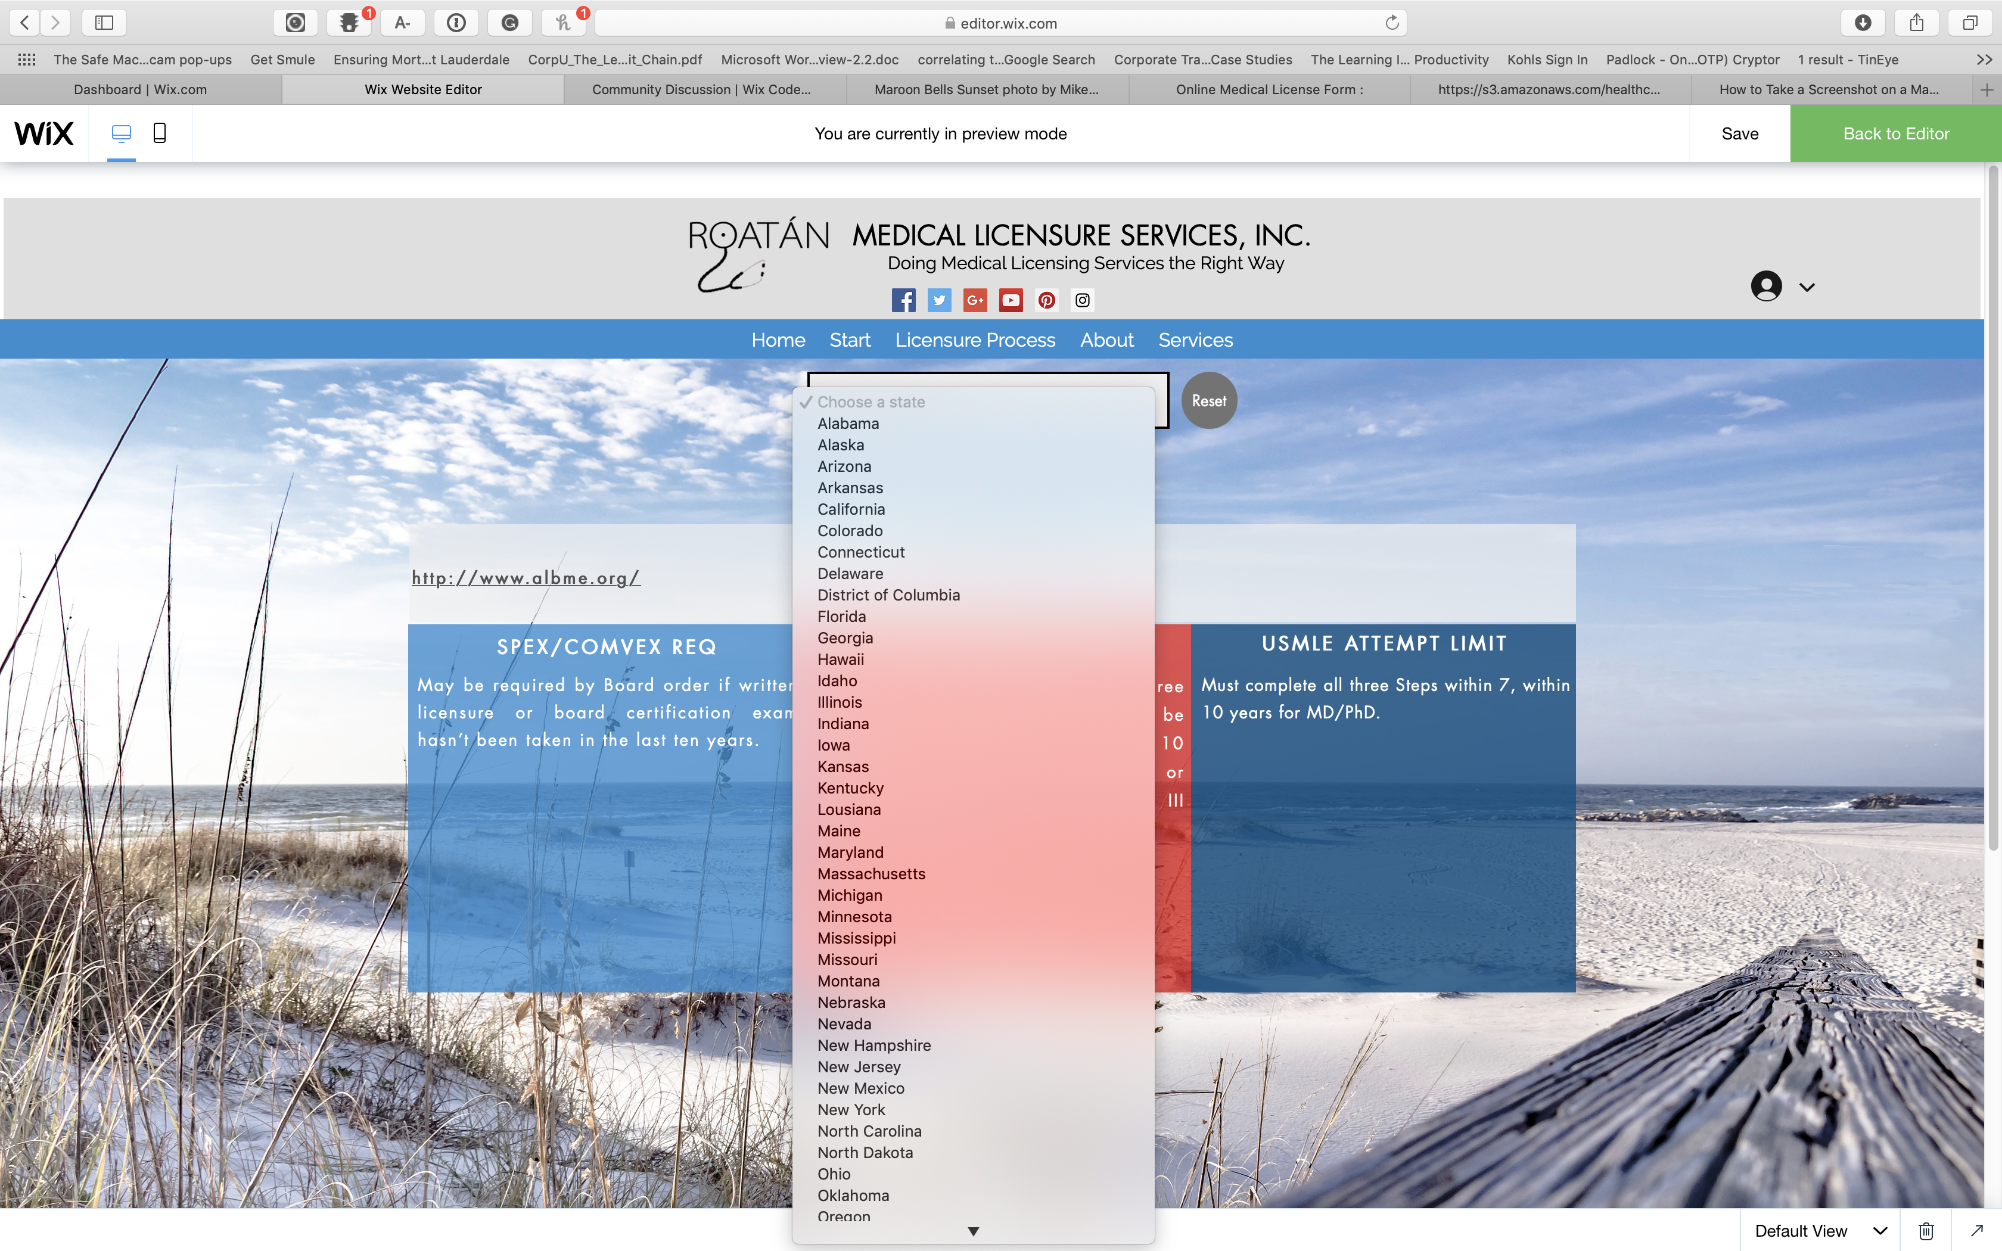The height and width of the screenshot is (1251, 2002).
Task: Open the Instagram social icon
Action: 1082,300
